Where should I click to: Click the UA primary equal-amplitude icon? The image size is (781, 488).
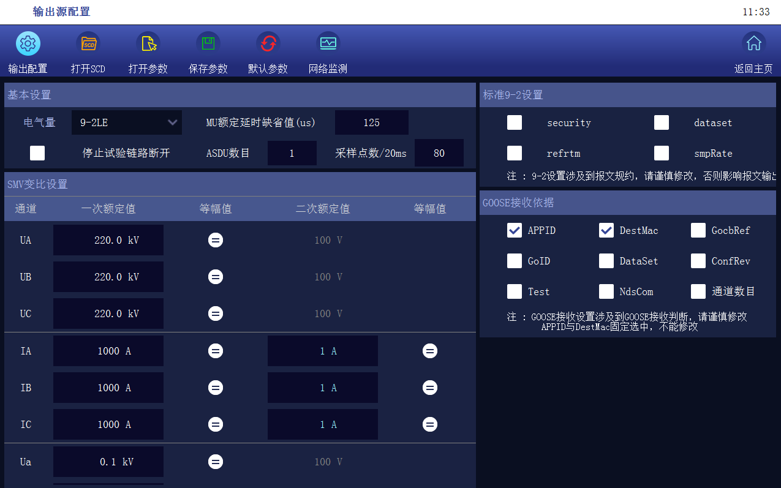pos(216,240)
